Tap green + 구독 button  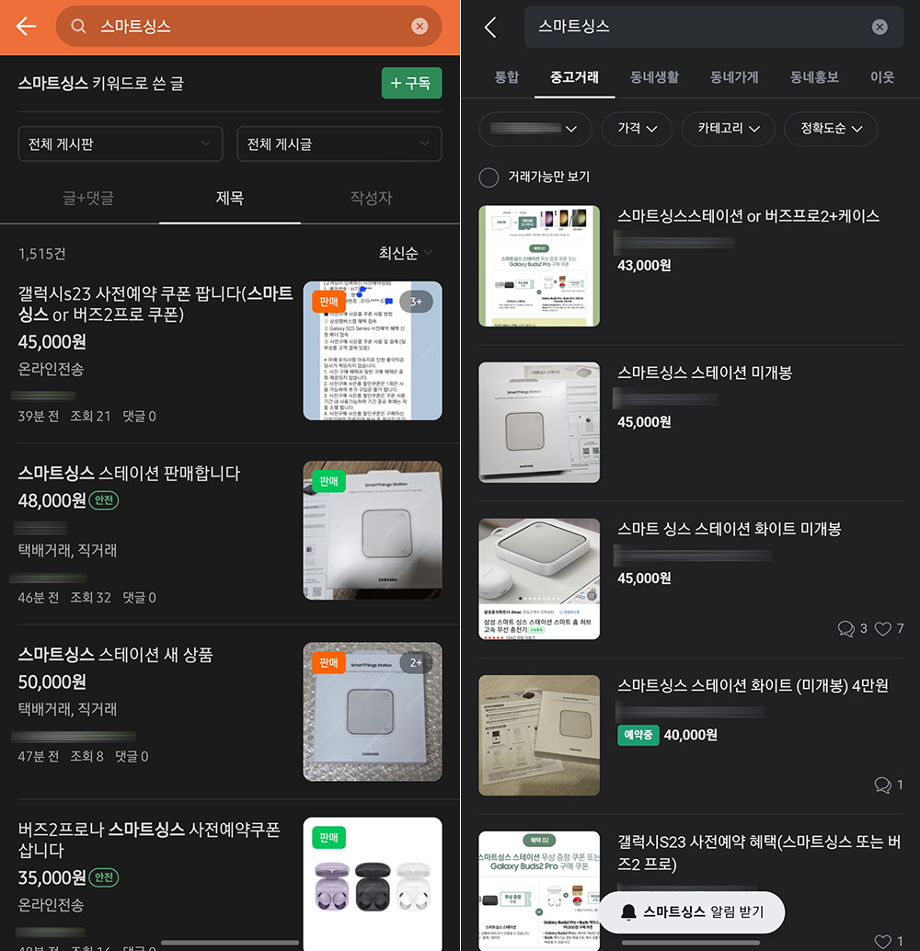point(411,83)
